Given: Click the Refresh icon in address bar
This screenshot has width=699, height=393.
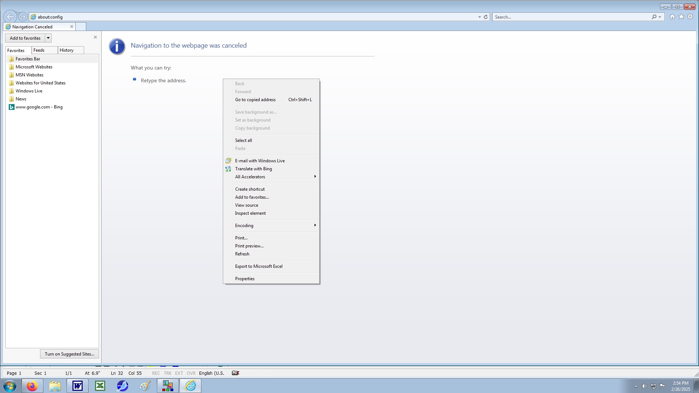Looking at the screenshot, I should pyautogui.click(x=485, y=17).
